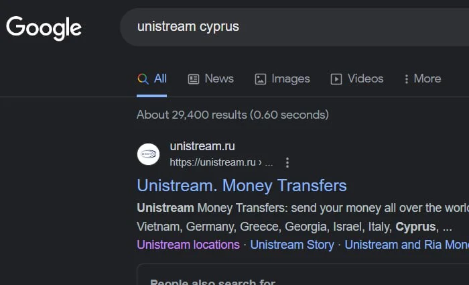Image resolution: width=469 pixels, height=285 pixels.
Task: Click the newspaper icon beside News
Action: pyautogui.click(x=194, y=79)
